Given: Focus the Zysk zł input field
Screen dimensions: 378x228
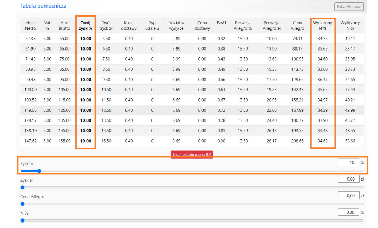Looking at the screenshot, I should click(348, 179).
